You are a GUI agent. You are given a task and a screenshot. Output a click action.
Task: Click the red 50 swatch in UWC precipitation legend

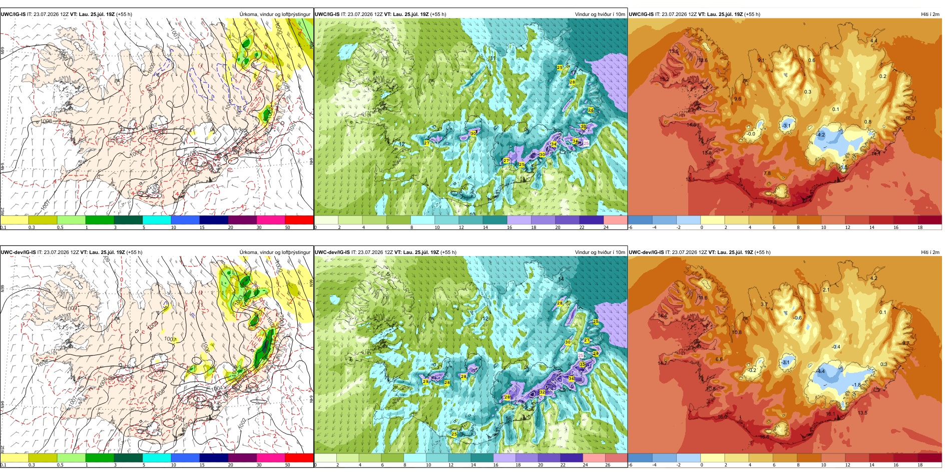point(299,219)
